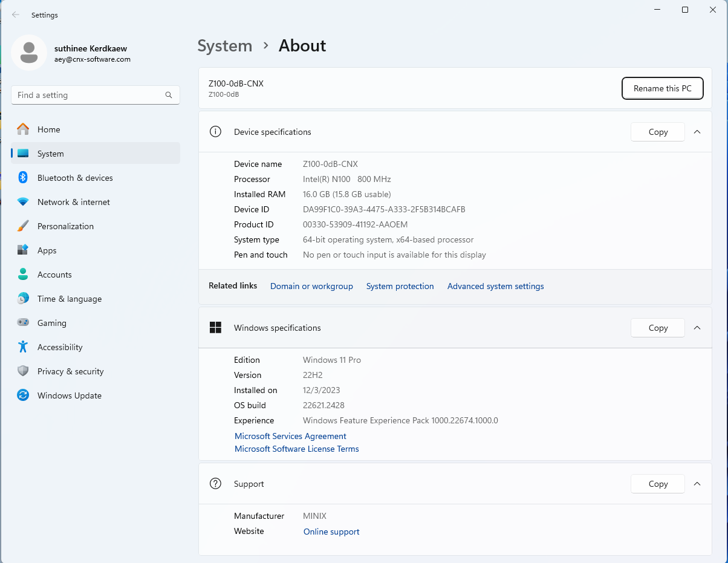This screenshot has width=728, height=563.
Task: Copy the Device specifications
Action: (x=658, y=132)
